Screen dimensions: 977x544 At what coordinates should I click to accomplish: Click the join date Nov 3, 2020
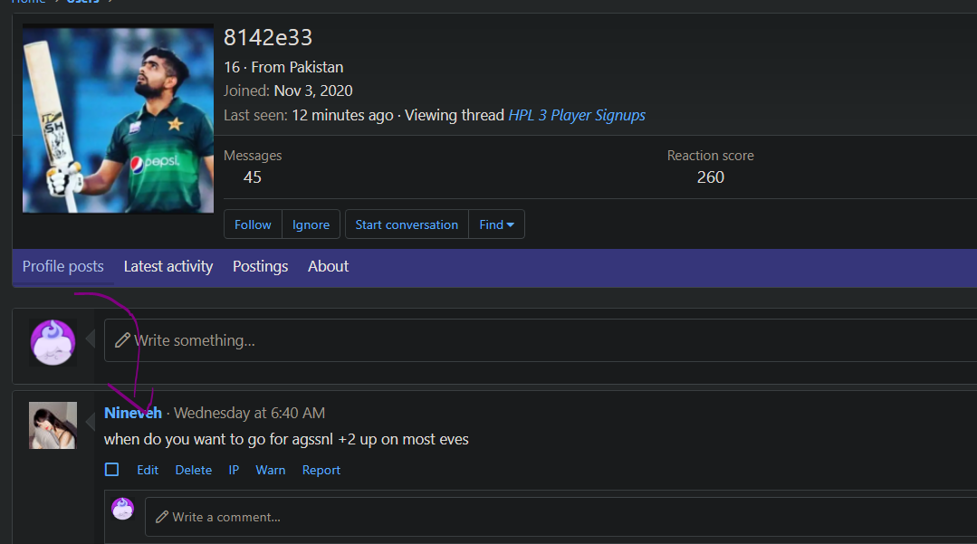[313, 91]
